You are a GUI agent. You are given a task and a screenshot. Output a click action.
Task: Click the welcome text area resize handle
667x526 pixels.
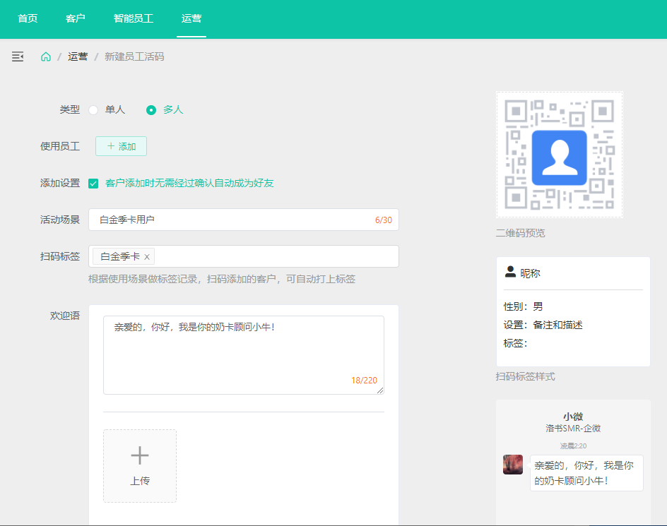tap(380, 390)
